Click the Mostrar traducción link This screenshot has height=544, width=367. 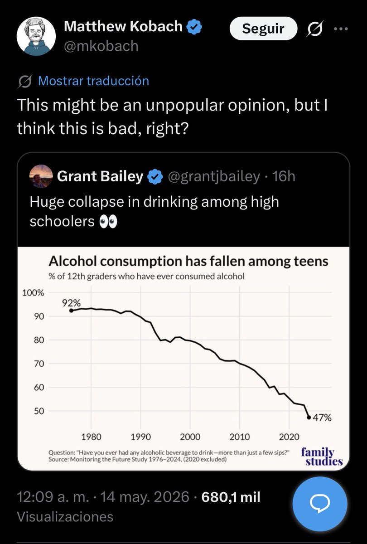93,81
